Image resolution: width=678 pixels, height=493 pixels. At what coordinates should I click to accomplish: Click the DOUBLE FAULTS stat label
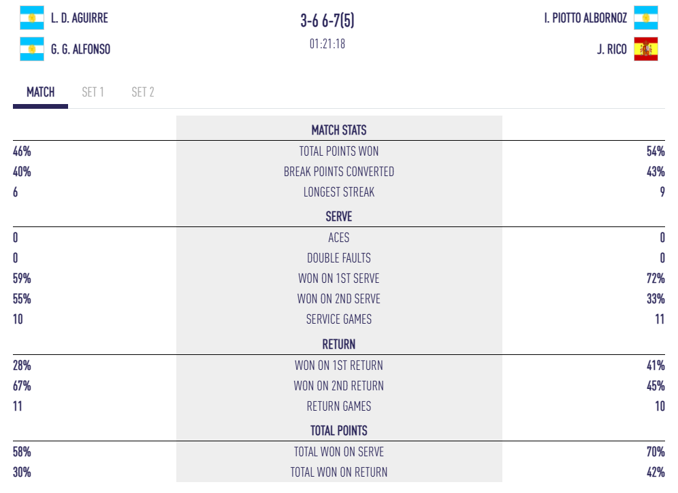(339, 258)
